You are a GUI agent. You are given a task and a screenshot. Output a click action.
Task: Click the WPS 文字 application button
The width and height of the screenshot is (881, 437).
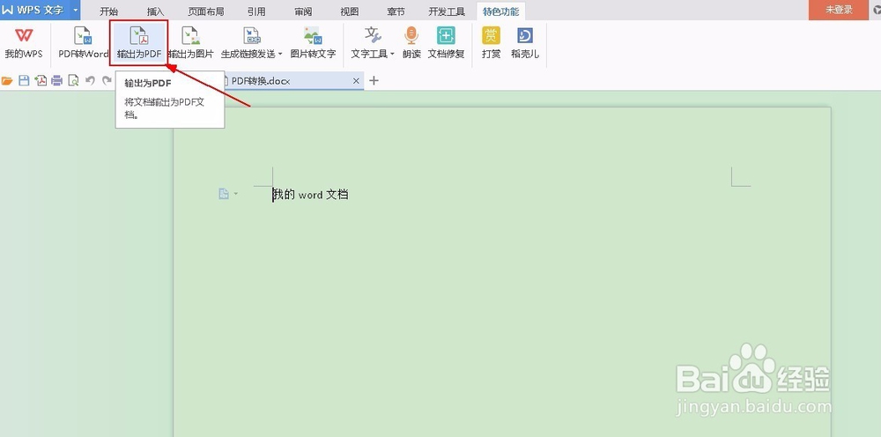[33, 10]
